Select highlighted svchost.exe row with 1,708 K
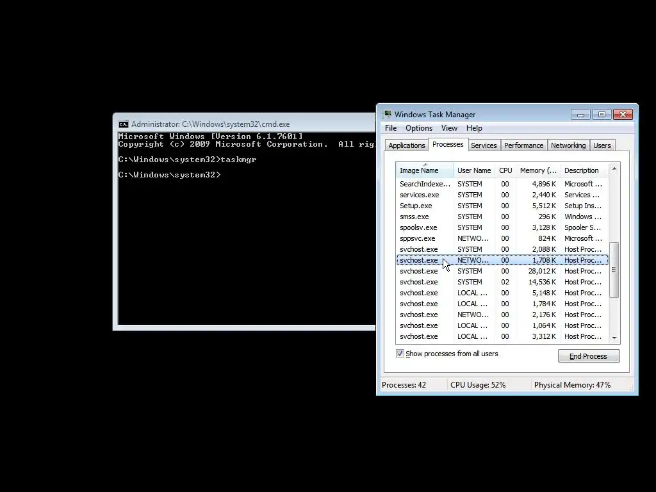The width and height of the screenshot is (656, 492). coord(502,260)
